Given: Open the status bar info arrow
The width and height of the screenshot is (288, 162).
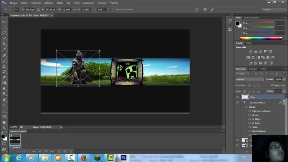Looking at the screenshot, I should point(61,127).
